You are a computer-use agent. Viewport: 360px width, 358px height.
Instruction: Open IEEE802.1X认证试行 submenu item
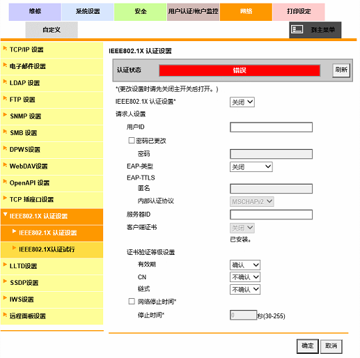coord(52,249)
